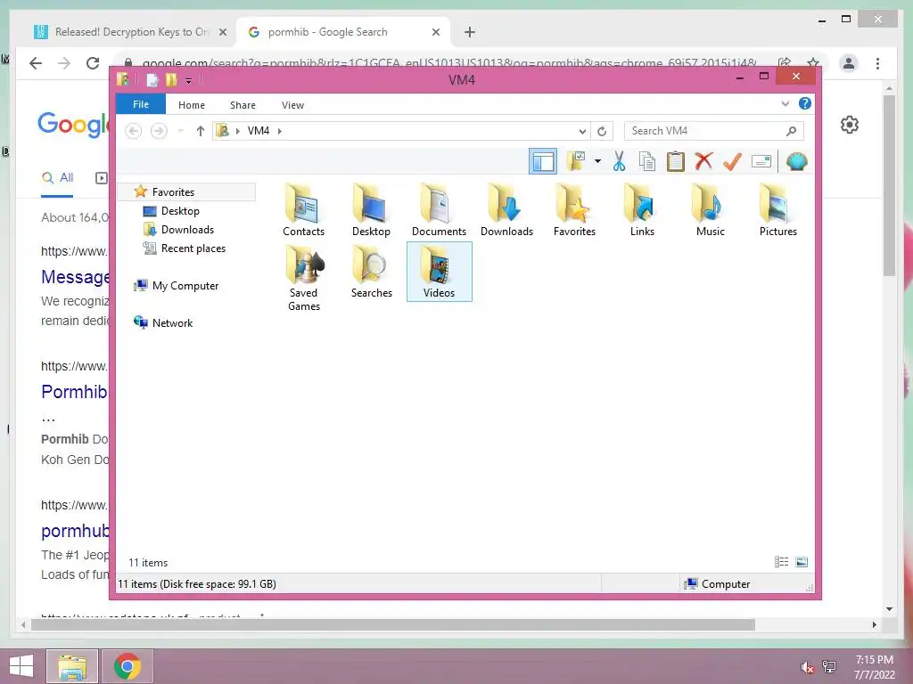Open Google search settings gear
The width and height of the screenshot is (913, 684).
850,125
